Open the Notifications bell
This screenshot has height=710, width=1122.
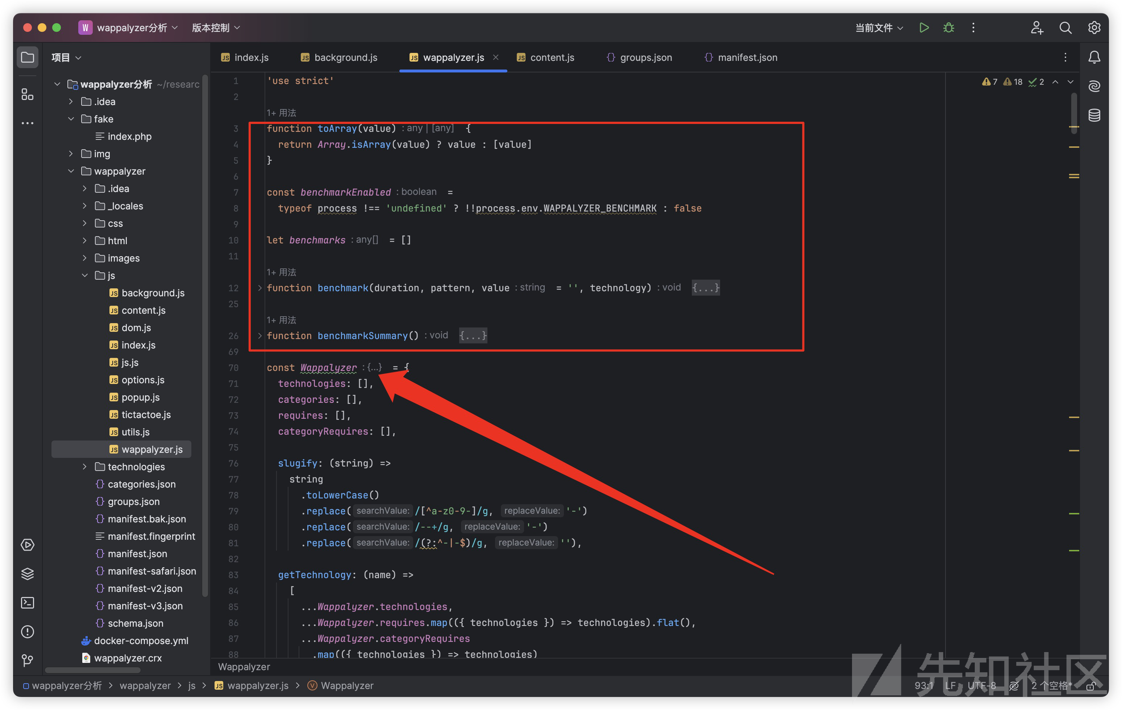point(1094,57)
